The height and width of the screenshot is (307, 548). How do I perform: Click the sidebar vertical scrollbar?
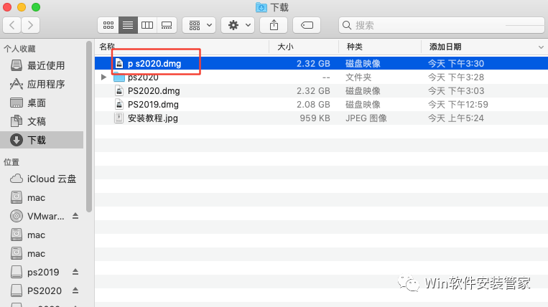coord(89,128)
